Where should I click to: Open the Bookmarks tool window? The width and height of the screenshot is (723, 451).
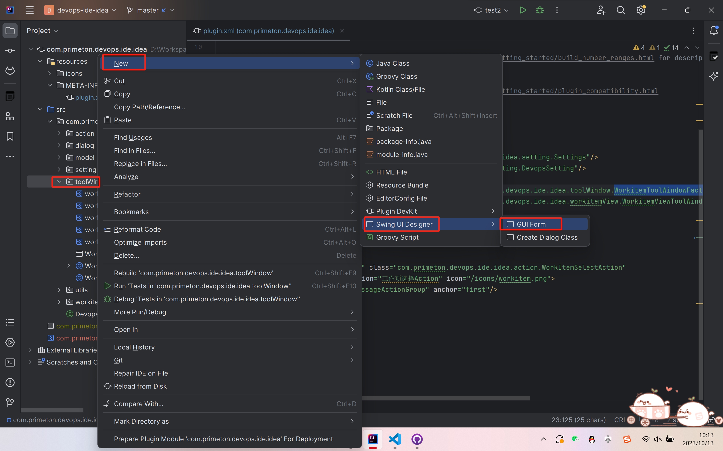(10, 136)
